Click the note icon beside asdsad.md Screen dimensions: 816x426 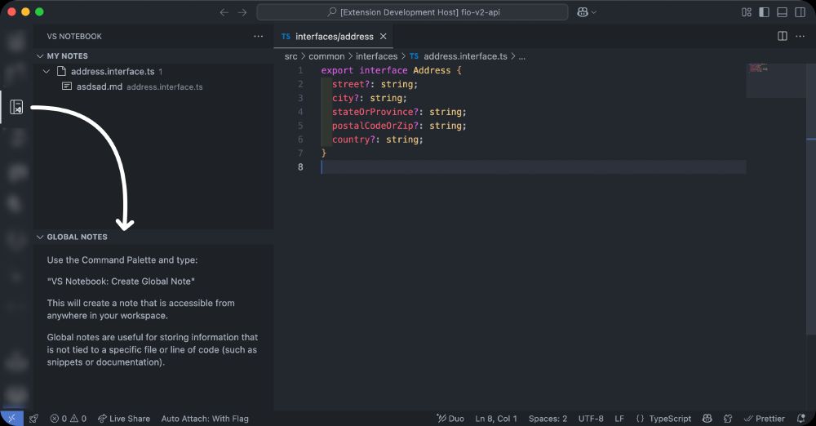[67, 87]
